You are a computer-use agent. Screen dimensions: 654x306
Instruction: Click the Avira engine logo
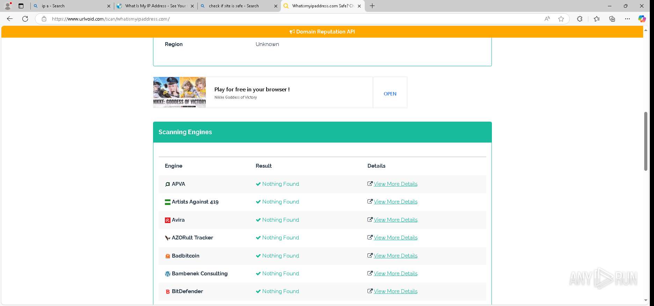pos(168,220)
